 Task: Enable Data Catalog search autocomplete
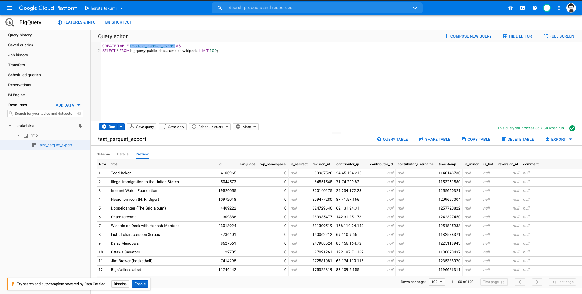point(140,284)
